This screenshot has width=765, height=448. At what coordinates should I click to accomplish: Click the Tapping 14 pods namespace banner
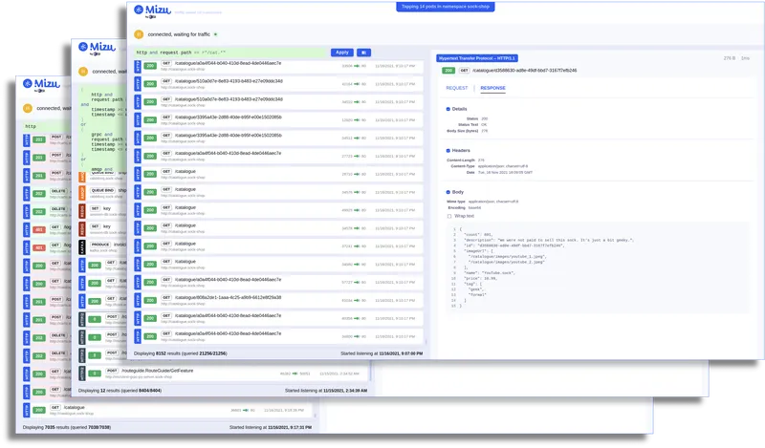tap(445, 7)
